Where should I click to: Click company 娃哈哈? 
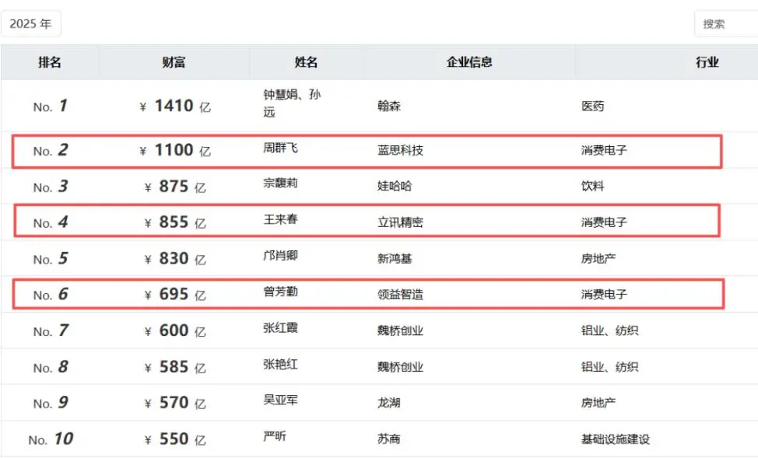pyautogui.click(x=395, y=186)
